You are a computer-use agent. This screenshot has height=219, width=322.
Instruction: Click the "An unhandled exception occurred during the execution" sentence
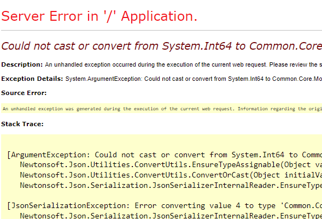point(183,65)
